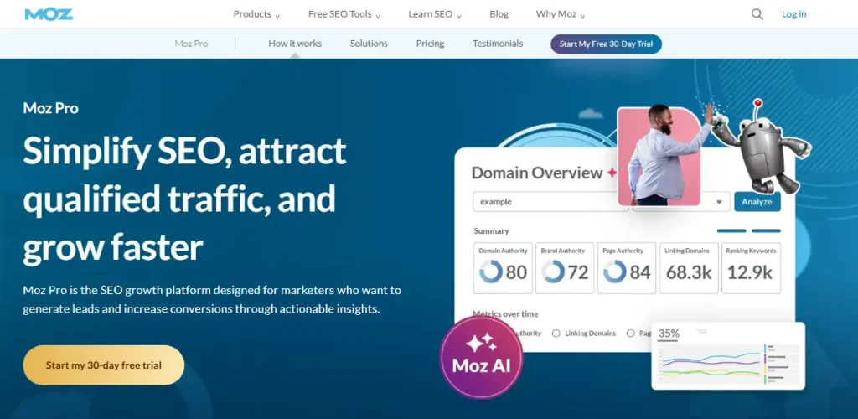This screenshot has height=419, width=858.
Task: Click the Metrics over time heading
Action: coord(505,314)
